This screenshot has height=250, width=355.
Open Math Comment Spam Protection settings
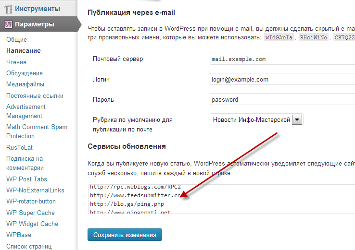tap(37, 131)
